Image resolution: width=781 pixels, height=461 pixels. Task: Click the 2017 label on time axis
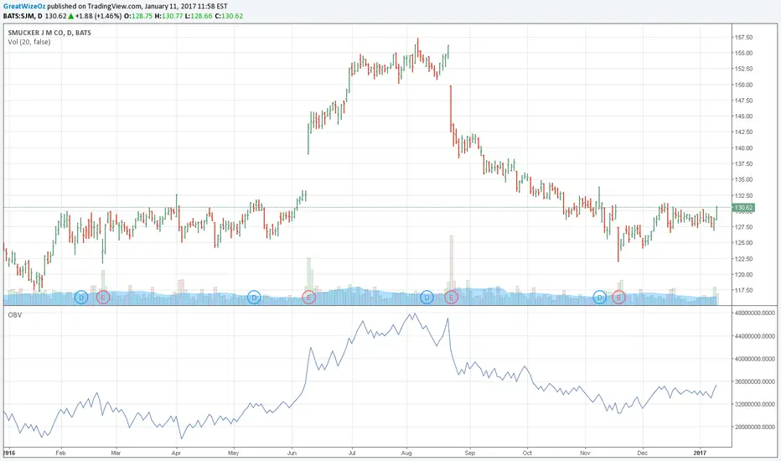point(701,453)
